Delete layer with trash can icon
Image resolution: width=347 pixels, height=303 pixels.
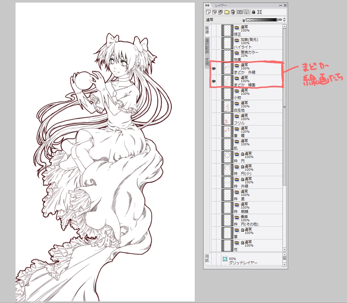233,12
